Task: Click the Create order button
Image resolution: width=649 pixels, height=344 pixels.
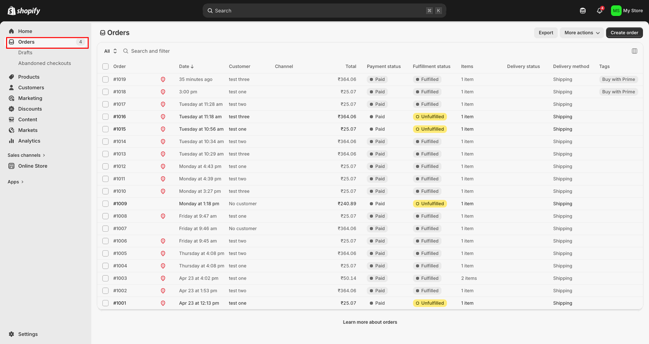Action: click(x=624, y=33)
